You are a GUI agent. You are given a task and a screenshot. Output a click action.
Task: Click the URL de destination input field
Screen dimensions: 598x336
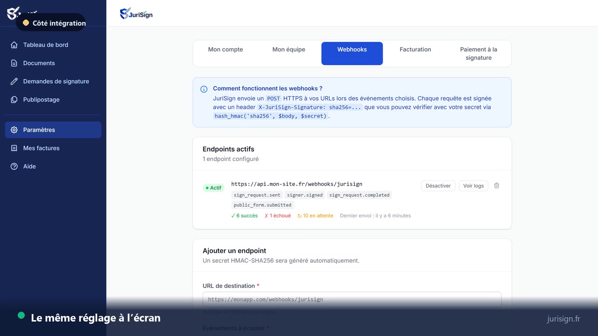pos(352,300)
